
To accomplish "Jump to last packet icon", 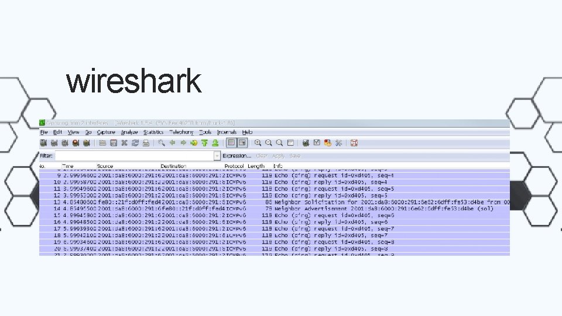I will tap(215, 143).
